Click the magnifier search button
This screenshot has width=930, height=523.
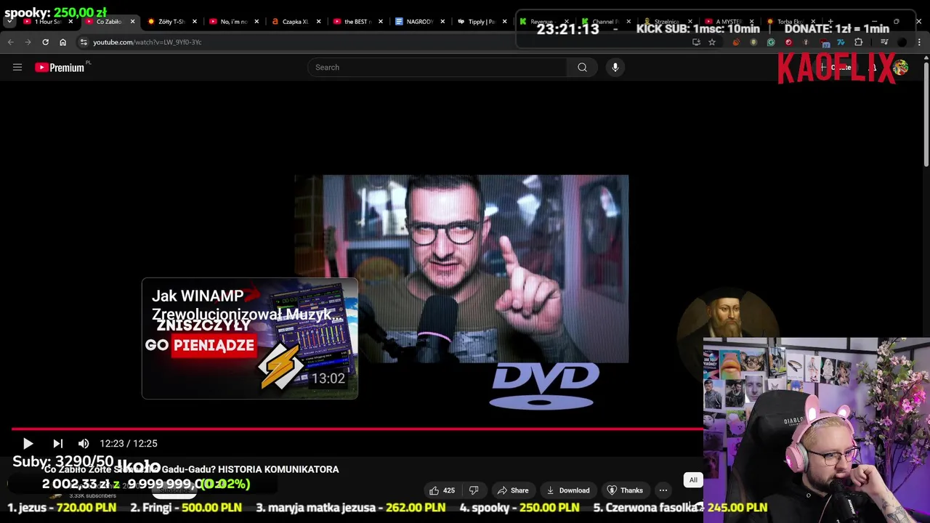pos(582,68)
